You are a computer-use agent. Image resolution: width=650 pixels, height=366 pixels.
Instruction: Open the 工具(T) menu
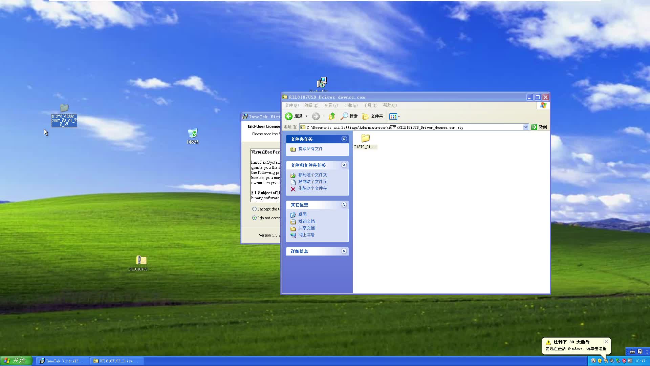[x=370, y=105]
